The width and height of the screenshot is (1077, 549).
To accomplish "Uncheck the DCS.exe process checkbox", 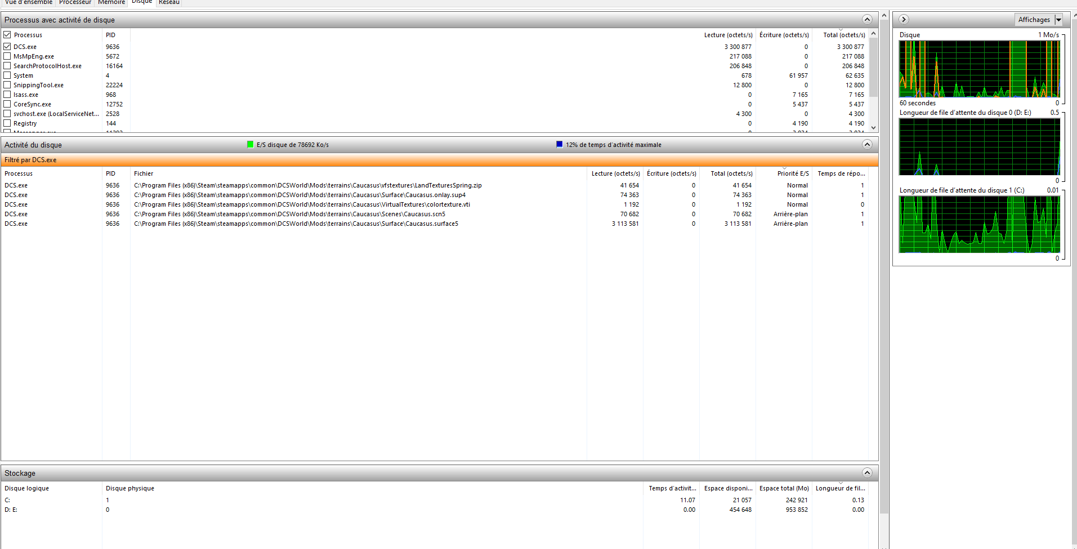I will (x=7, y=47).
